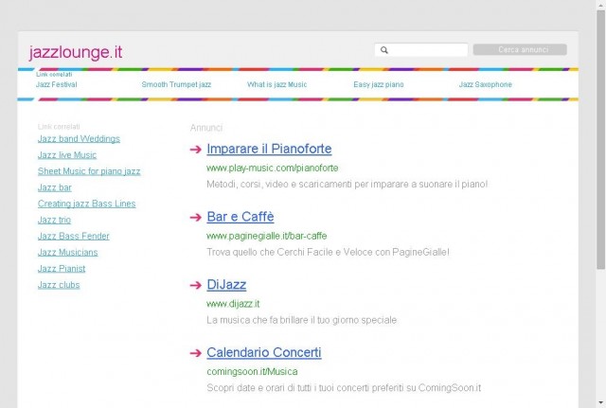Image resolution: width=606 pixels, height=408 pixels.
Task: Click the magnifying glass search icon
Action: pyautogui.click(x=384, y=50)
